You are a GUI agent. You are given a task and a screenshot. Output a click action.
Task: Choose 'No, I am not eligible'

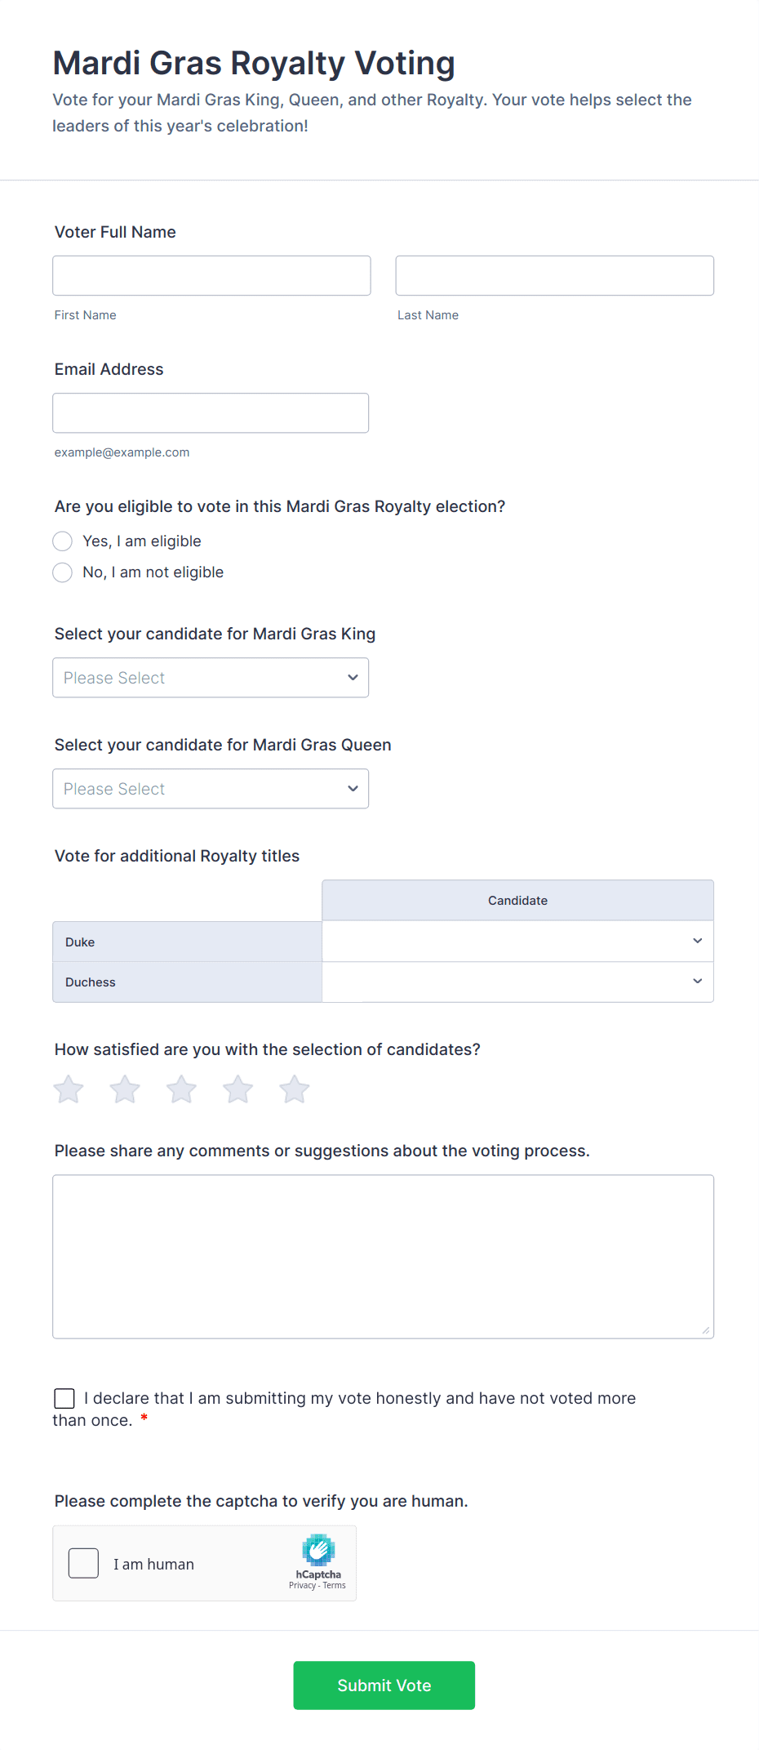63,572
